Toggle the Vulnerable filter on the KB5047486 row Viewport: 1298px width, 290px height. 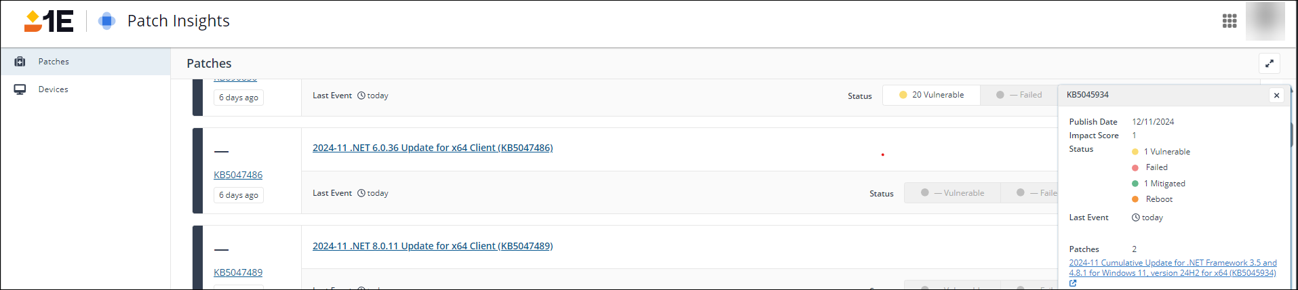coord(952,193)
